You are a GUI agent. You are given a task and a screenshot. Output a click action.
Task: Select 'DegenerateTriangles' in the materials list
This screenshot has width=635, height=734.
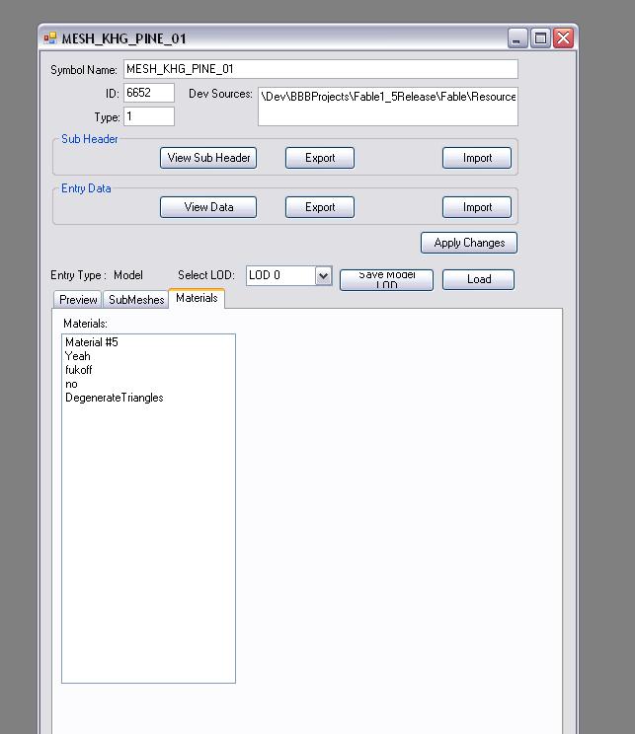(115, 398)
